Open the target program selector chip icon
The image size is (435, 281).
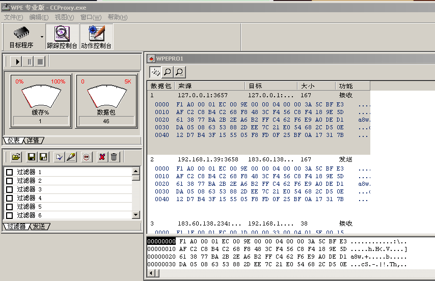click(21, 37)
